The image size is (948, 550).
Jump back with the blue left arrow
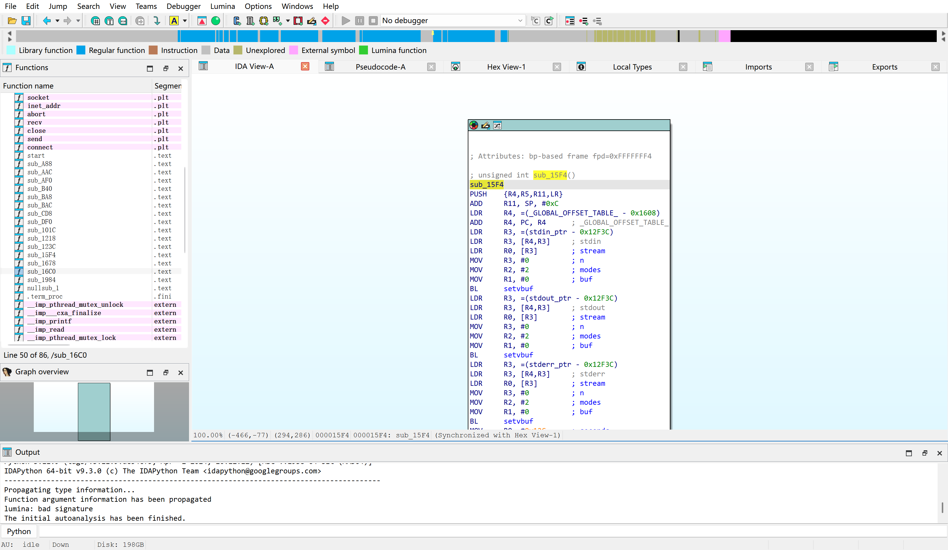47,21
